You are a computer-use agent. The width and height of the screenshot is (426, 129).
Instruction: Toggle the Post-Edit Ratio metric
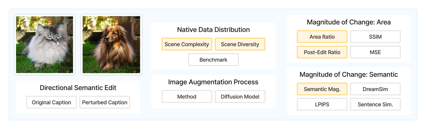(x=322, y=52)
